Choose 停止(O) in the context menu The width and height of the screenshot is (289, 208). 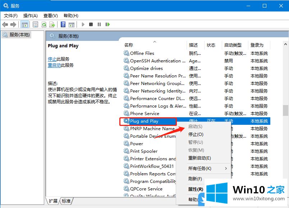coord(203,134)
